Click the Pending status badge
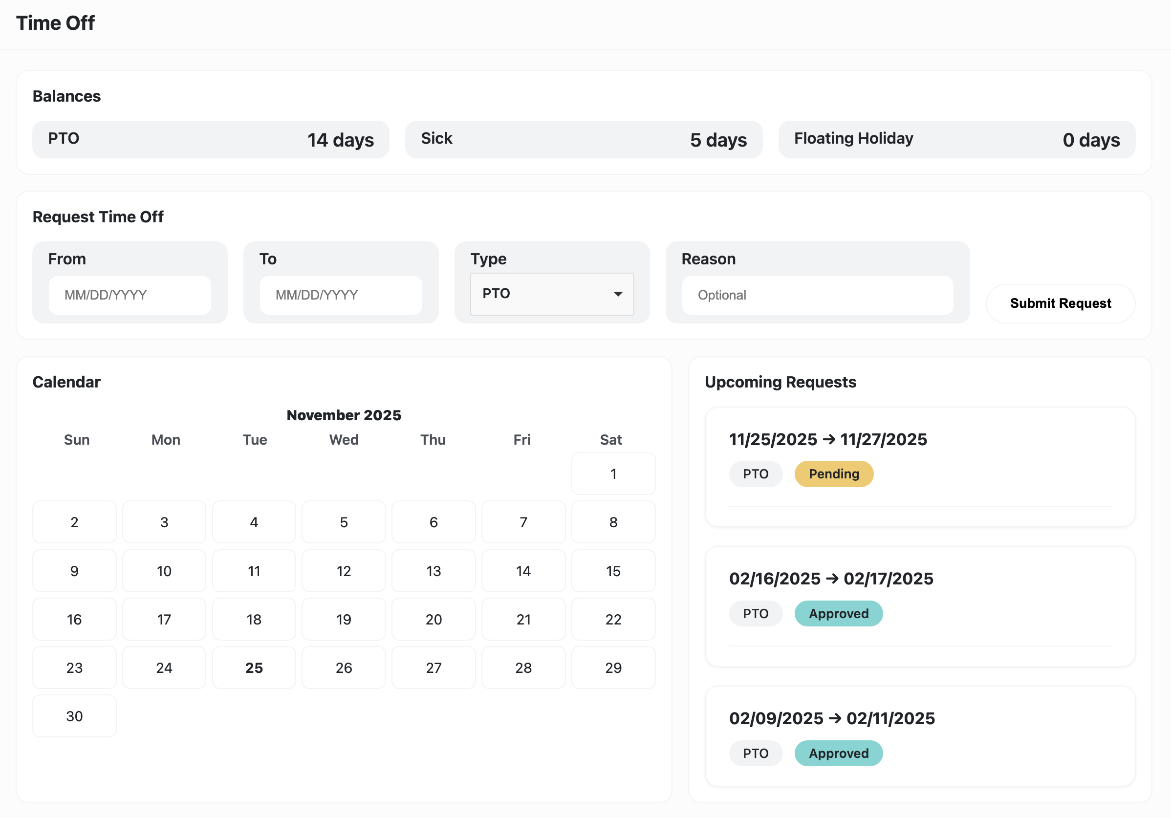The height and width of the screenshot is (818, 1171). pos(833,474)
